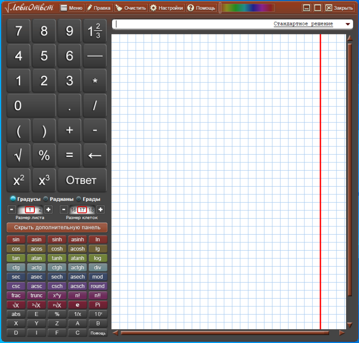Increase cell size with plus
The height and width of the screenshot is (343, 359).
[x=100, y=209]
